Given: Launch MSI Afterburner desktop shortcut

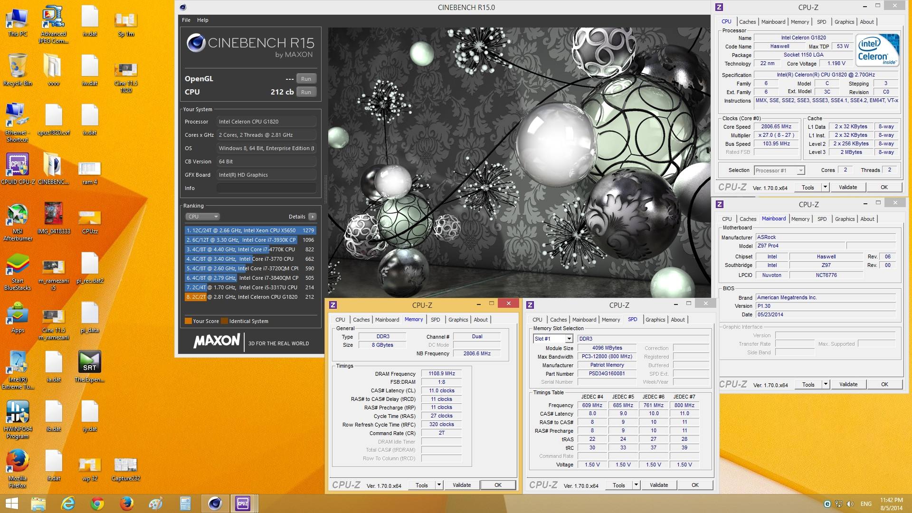Looking at the screenshot, I should click(18, 222).
